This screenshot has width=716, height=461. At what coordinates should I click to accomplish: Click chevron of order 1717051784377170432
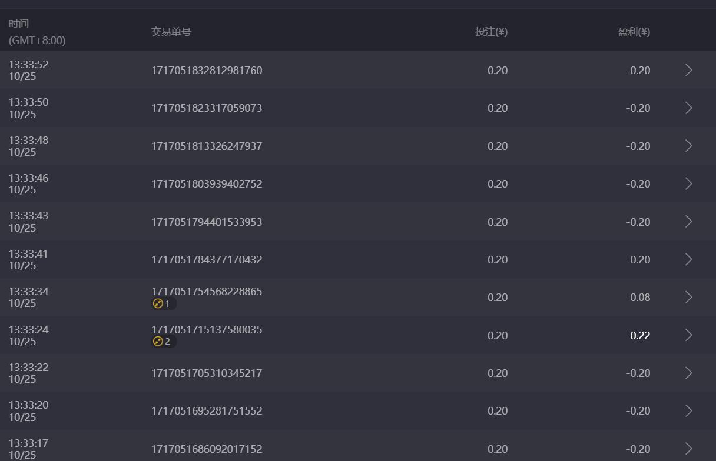(x=688, y=259)
